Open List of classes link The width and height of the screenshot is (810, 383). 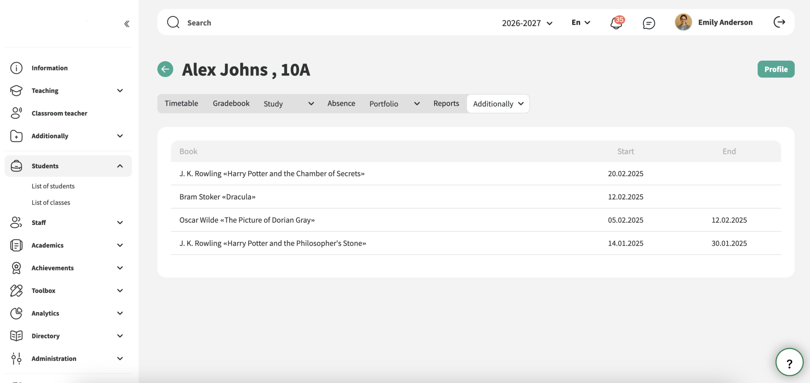pyautogui.click(x=51, y=203)
